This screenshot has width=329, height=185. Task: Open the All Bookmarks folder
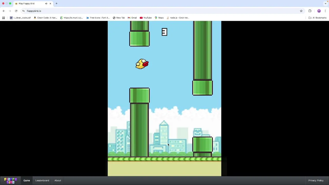pyautogui.click(x=317, y=18)
